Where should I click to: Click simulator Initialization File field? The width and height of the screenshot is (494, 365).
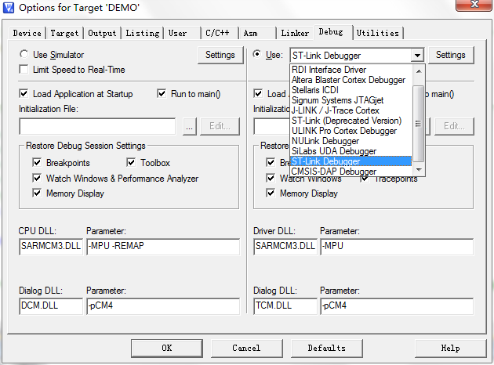point(97,126)
